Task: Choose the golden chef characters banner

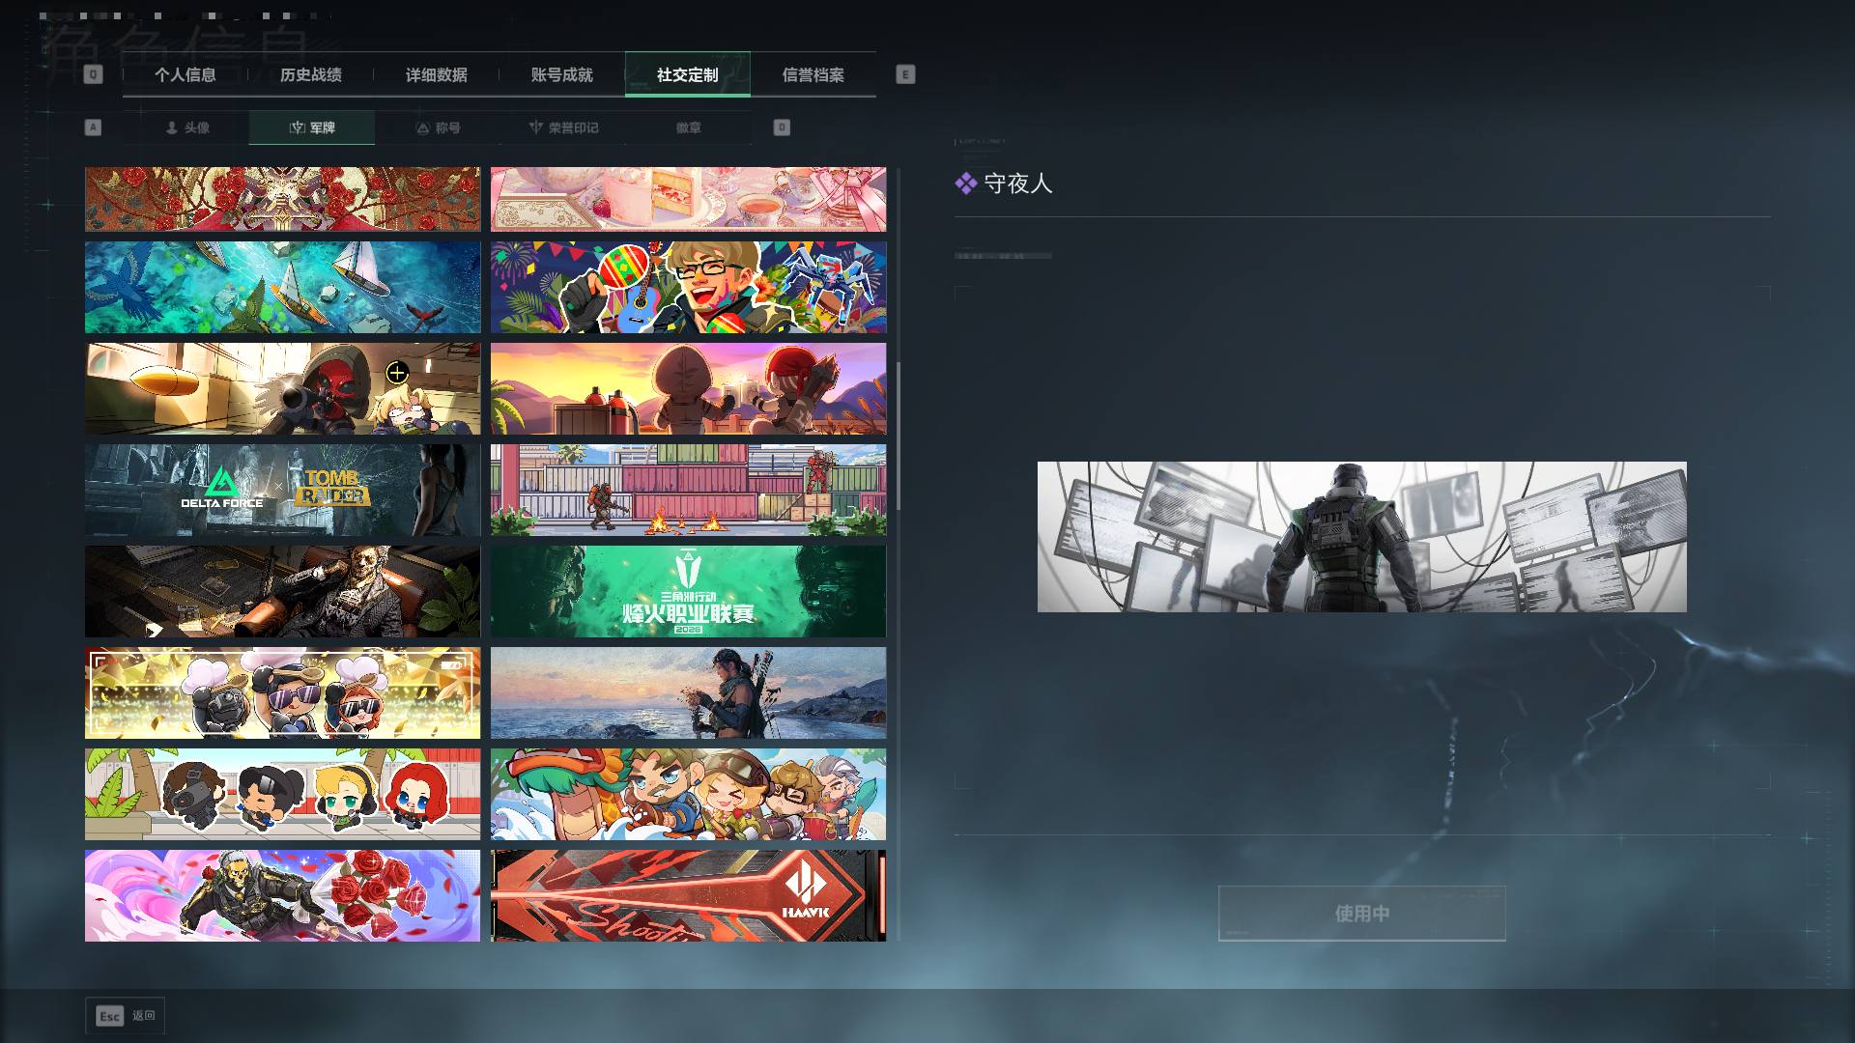Action: click(x=282, y=692)
